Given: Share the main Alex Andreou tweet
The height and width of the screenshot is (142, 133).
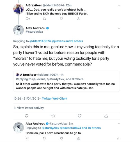Looking at the screenshot, I should tap(106, 116).
